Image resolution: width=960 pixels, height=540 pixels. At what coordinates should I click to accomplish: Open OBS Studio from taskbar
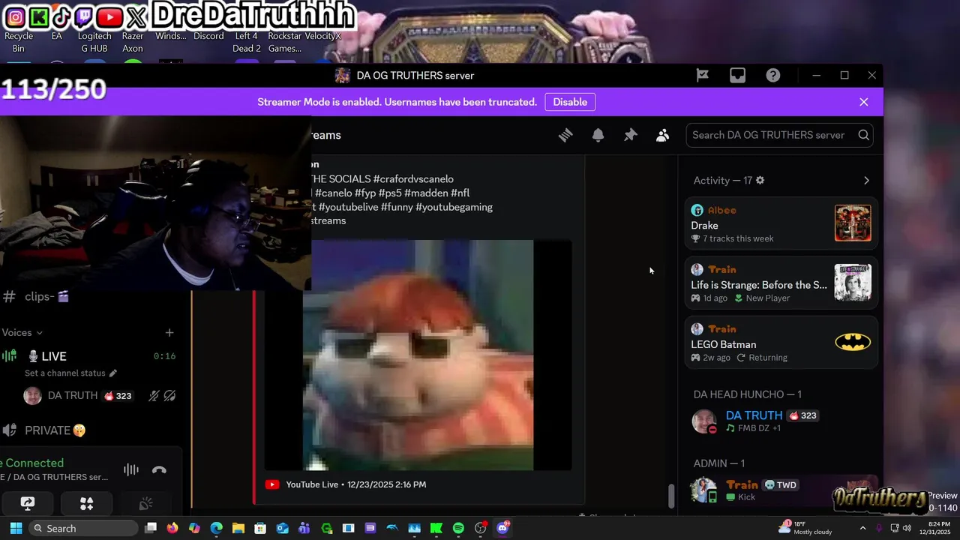481,528
